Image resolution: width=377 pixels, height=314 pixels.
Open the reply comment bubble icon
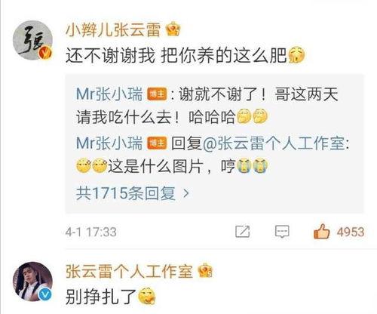tap(282, 232)
